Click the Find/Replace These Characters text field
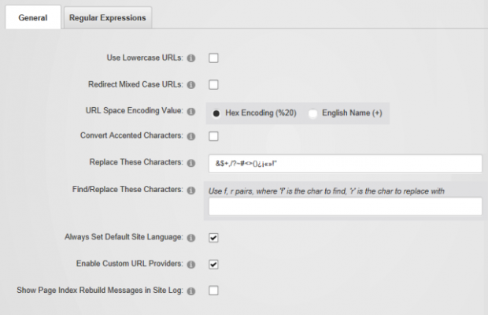The height and width of the screenshot is (315, 488). click(x=345, y=206)
